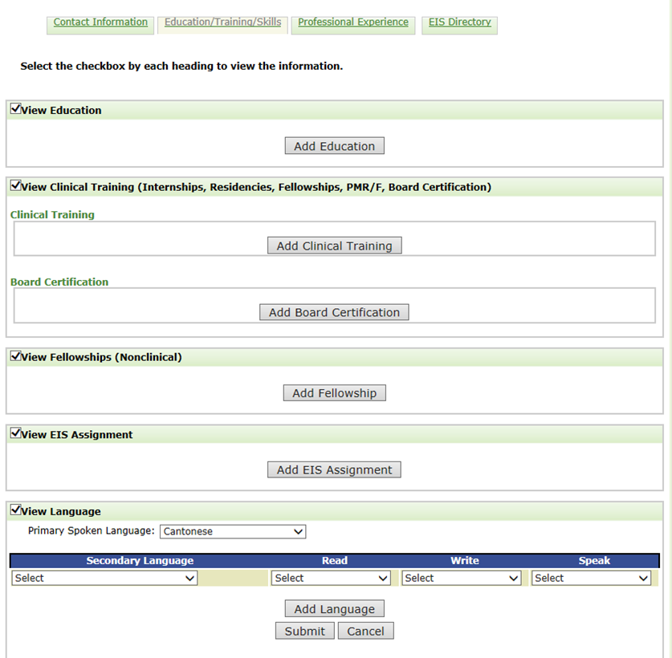Click Add Clinical Training button
This screenshot has width=672, height=658.
334,246
